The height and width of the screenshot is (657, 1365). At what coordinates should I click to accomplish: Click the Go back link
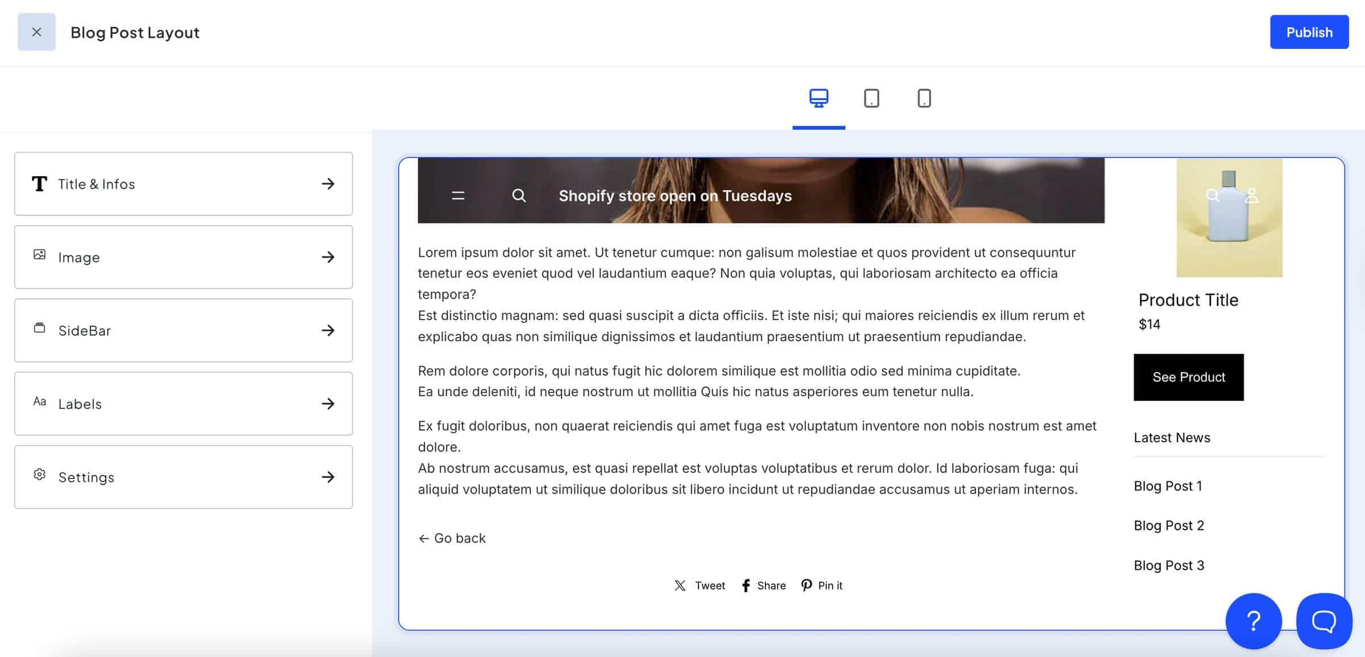pyautogui.click(x=452, y=538)
